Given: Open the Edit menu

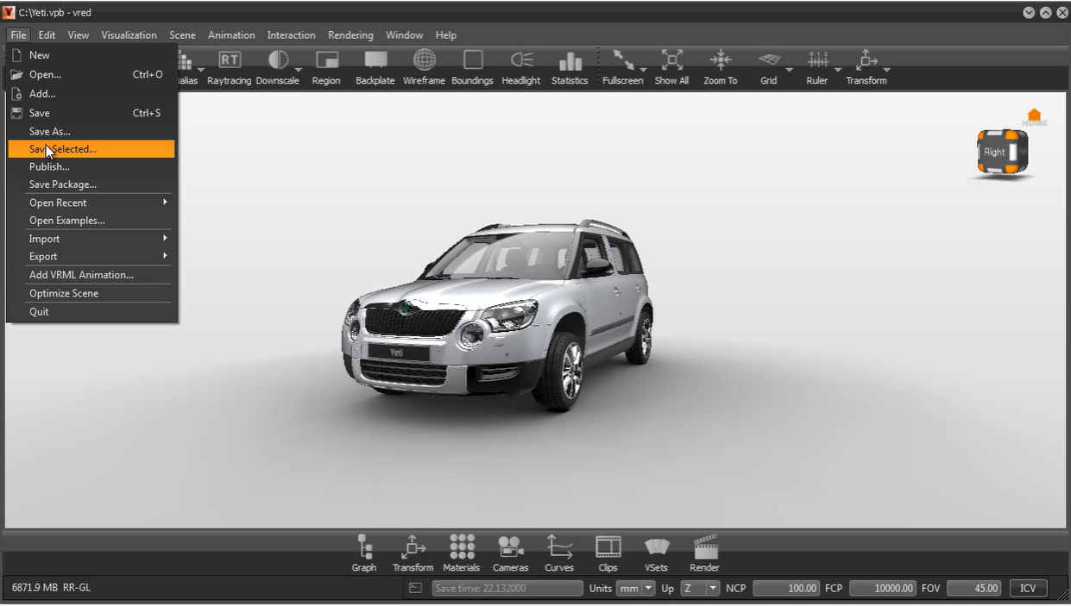Looking at the screenshot, I should coord(47,35).
